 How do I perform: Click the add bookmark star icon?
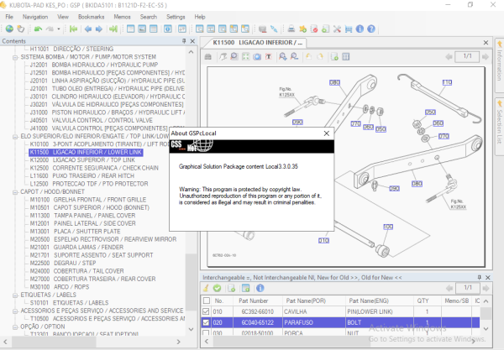coord(302,29)
